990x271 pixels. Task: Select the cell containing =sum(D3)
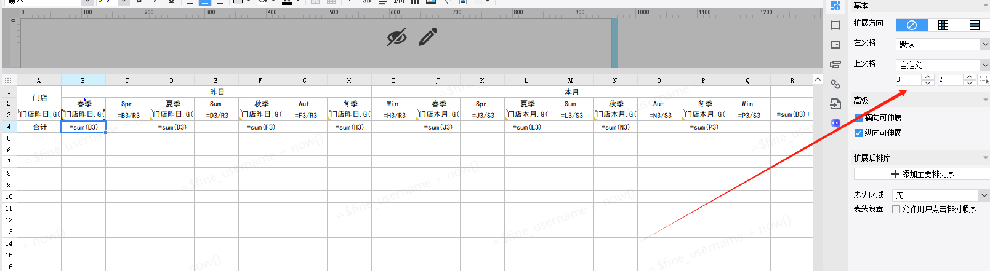pyautogui.click(x=172, y=127)
